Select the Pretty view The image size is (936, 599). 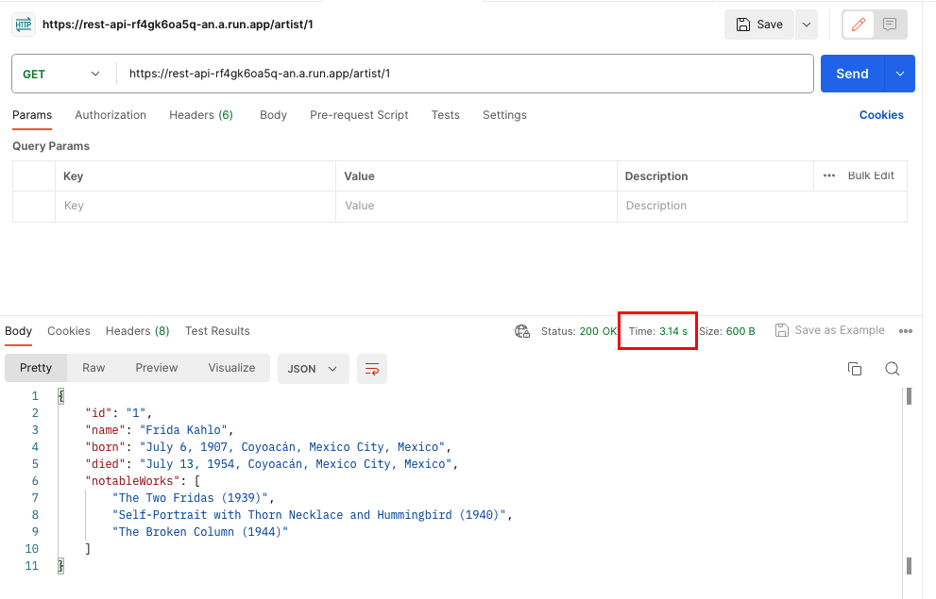(x=36, y=368)
